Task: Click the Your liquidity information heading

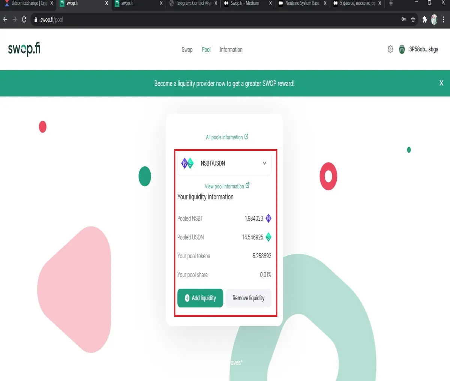Action: click(x=205, y=197)
